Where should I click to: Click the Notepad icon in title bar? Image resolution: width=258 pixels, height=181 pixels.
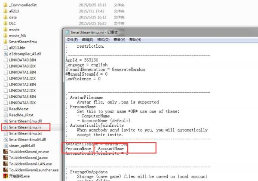point(68,32)
